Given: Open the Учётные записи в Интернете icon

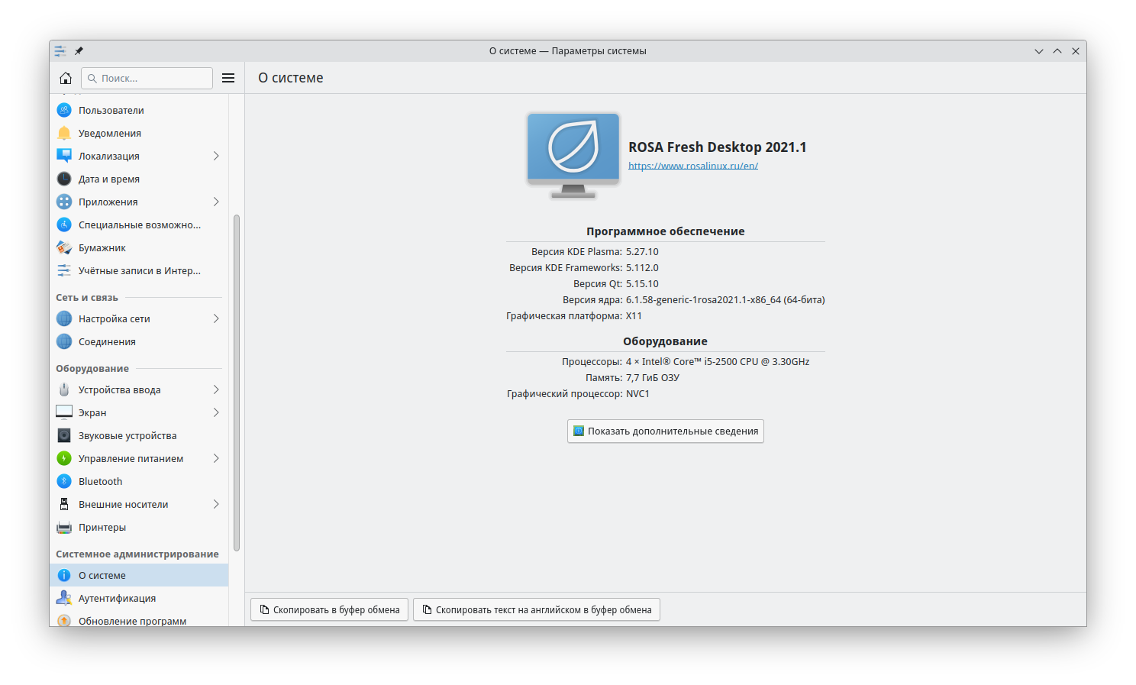Looking at the screenshot, I should 64,270.
